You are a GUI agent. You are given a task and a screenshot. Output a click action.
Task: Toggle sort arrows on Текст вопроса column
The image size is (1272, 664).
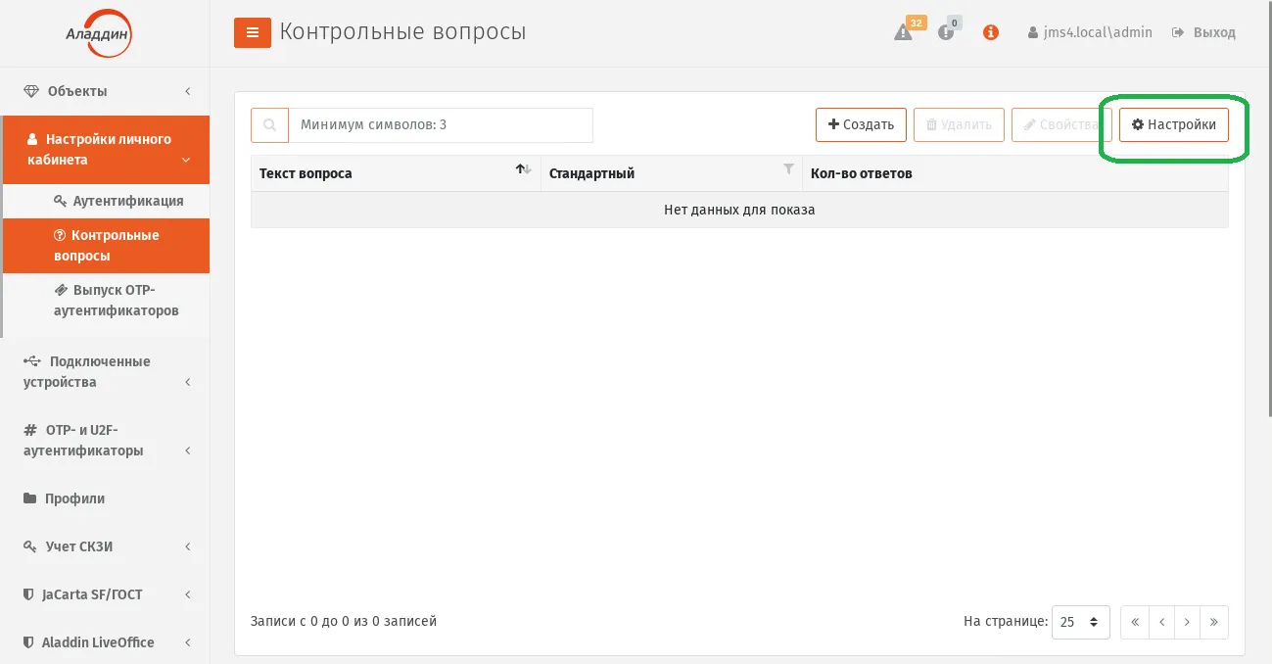(x=524, y=170)
